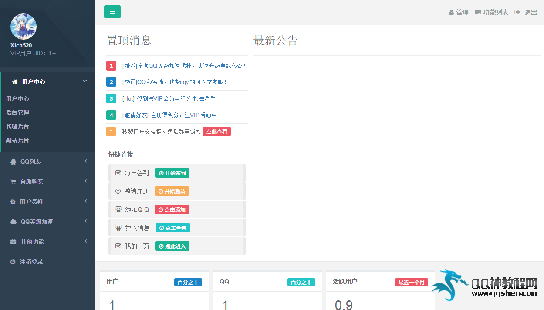Open the 副站后台 submenu link
This screenshot has height=310, width=544.
pyautogui.click(x=17, y=140)
